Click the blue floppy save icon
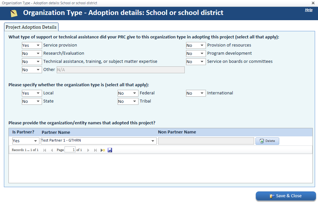This screenshot has width=318, height=207. pyautogui.click(x=110, y=150)
